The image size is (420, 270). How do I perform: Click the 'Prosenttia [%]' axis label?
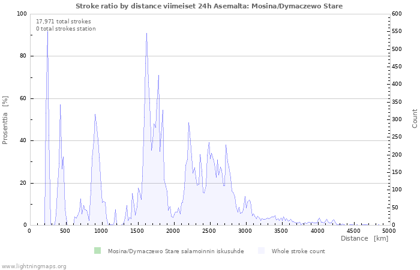[x=5, y=120]
